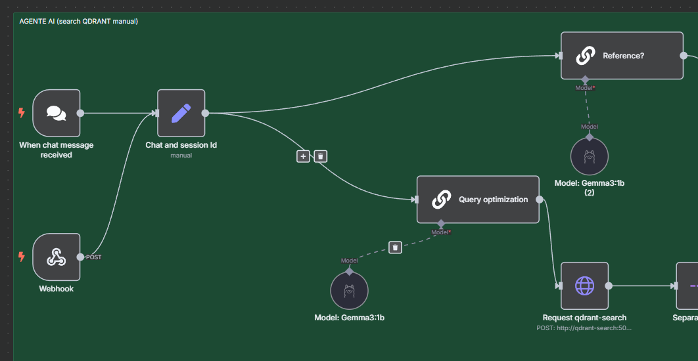The height and width of the screenshot is (361, 698).
Task: Open the 'Request qdrant-search' globe node
Action: click(x=584, y=286)
